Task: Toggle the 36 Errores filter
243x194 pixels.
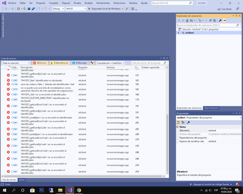Action: (40, 63)
